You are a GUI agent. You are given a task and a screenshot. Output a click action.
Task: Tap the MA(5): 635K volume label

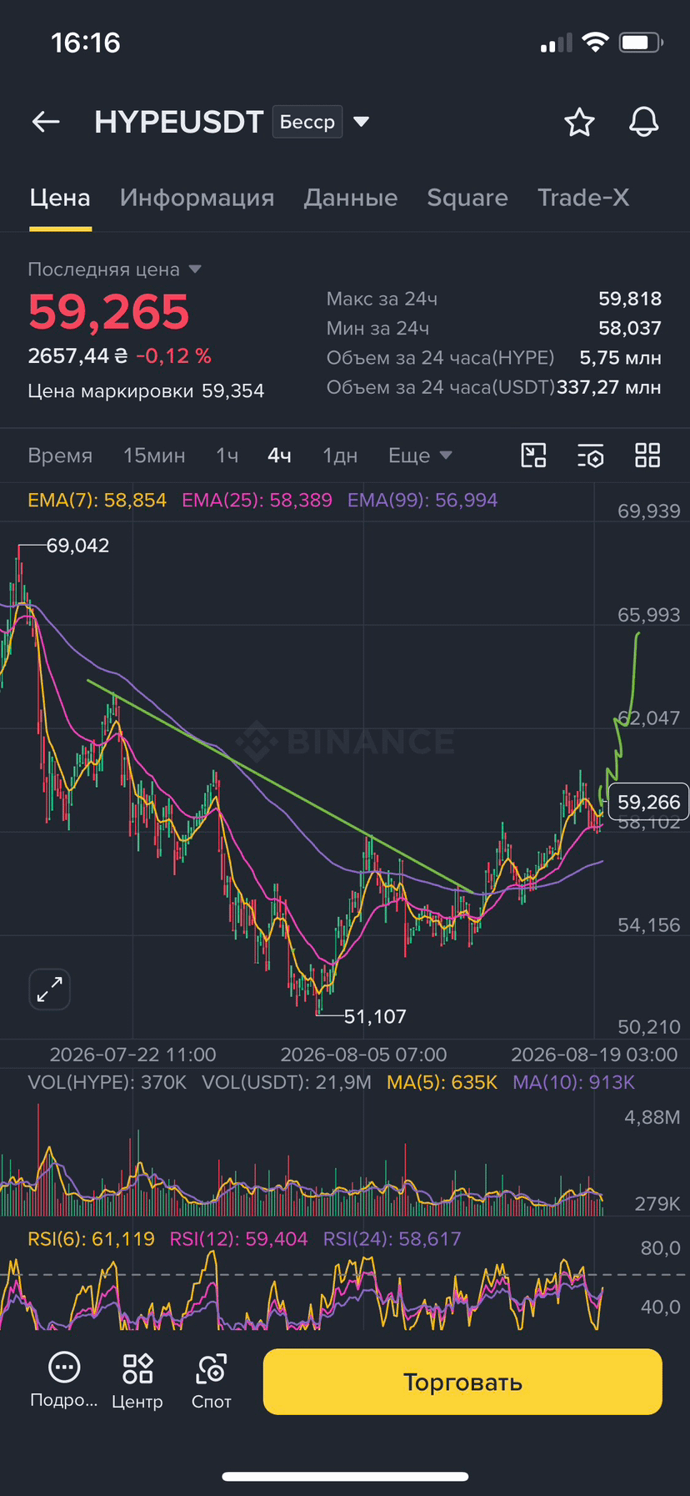pyautogui.click(x=442, y=1083)
